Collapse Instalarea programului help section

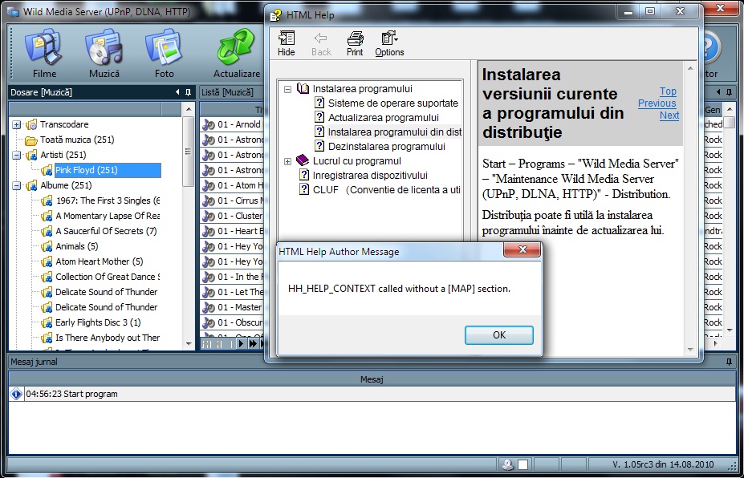click(288, 89)
